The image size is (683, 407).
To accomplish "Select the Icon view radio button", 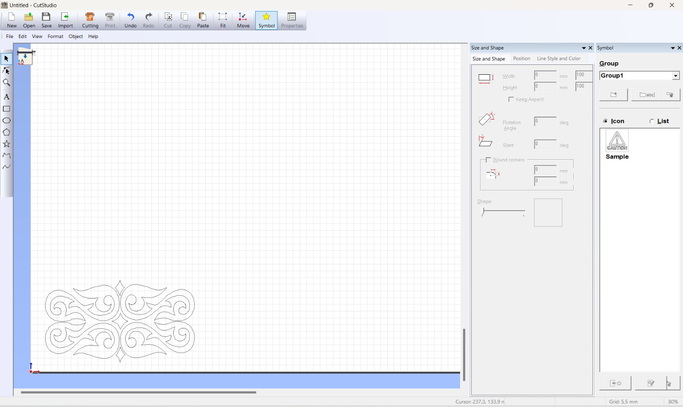I will coord(605,121).
